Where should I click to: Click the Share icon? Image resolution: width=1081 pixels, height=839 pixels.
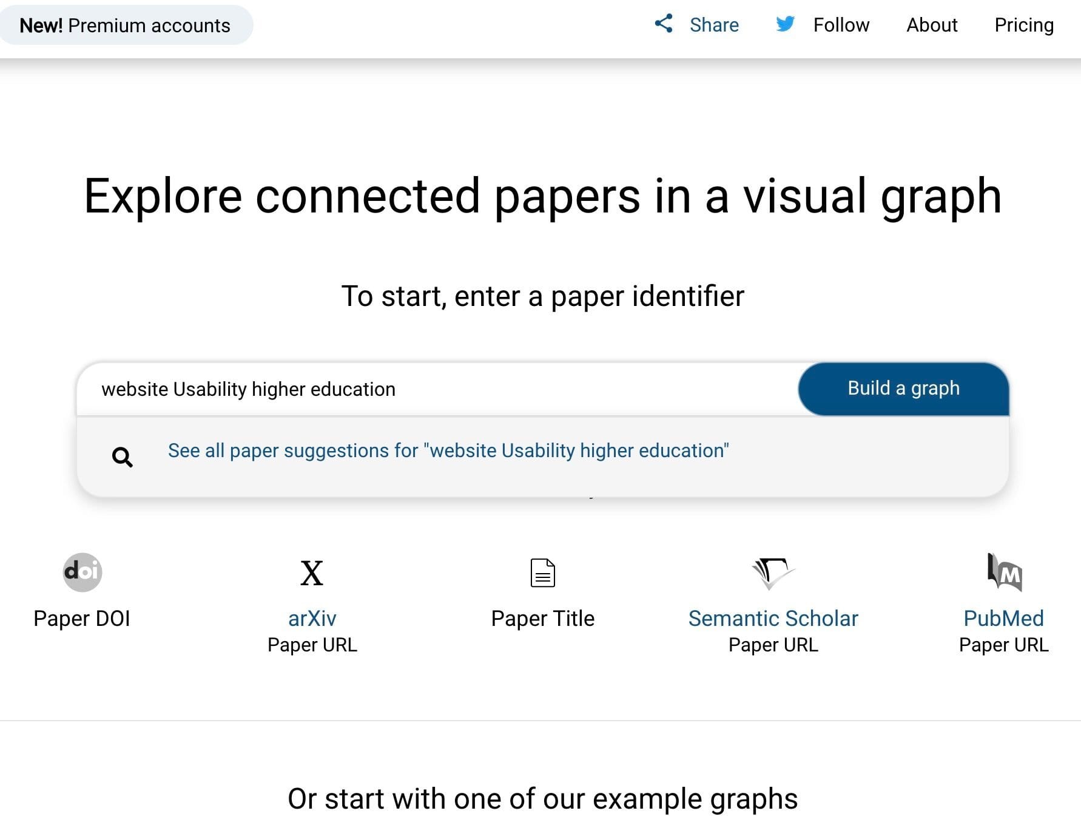tap(664, 25)
